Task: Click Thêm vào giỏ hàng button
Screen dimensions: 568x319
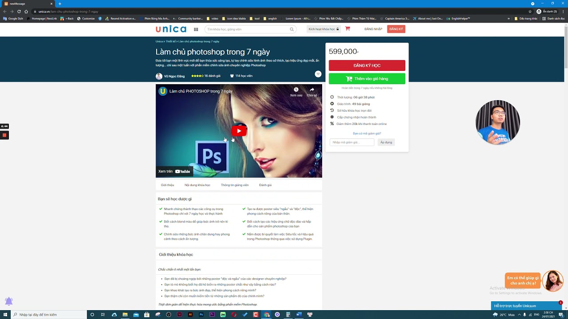Action: tap(367, 79)
